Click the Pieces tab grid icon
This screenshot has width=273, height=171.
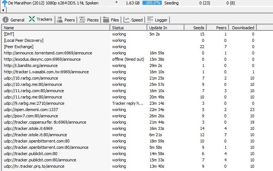click(82, 20)
